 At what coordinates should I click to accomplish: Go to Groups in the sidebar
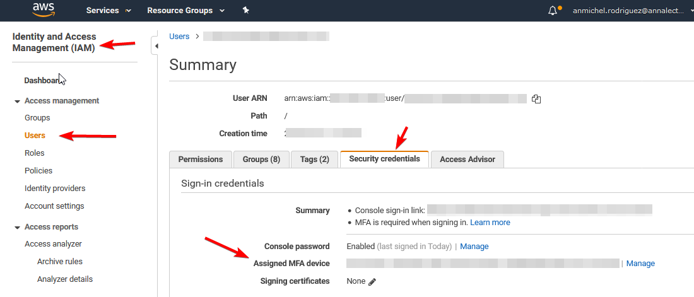click(x=37, y=118)
